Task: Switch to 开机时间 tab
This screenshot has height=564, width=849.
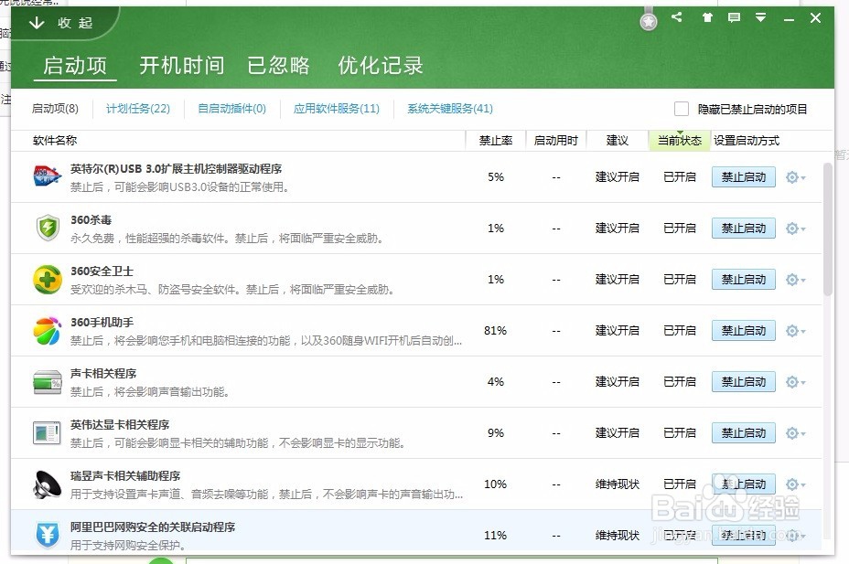Action: (x=181, y=66)
